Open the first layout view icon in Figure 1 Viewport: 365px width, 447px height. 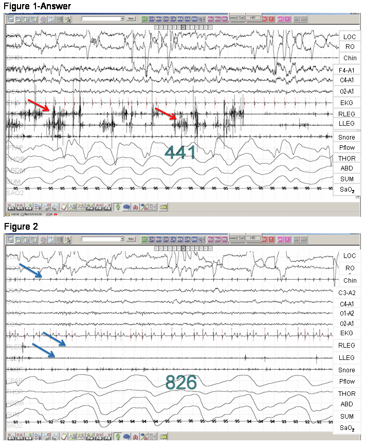point(10,19)
